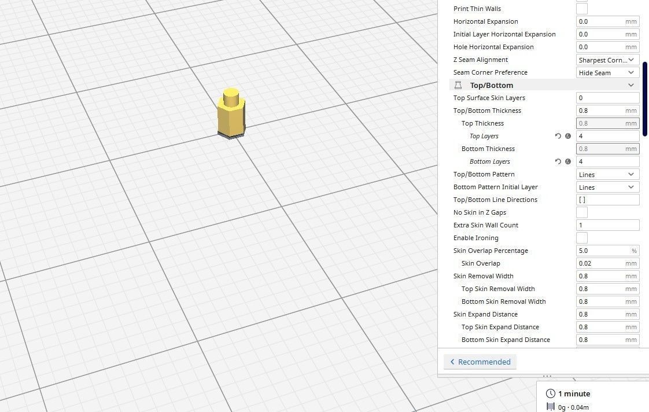
Task: Edit the Bottom Layers count field
Action: pyautogui.click(x=607, y=161)
